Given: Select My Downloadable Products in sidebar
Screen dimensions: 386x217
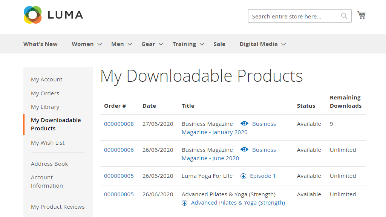Looking at the screenshot, I should click(x=56, y=124).
